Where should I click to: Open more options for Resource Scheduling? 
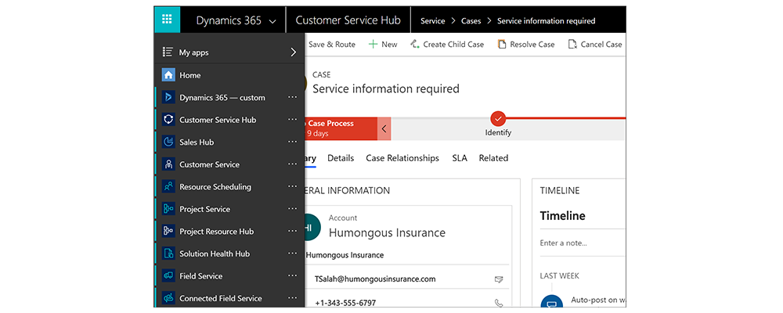point(293,187)
